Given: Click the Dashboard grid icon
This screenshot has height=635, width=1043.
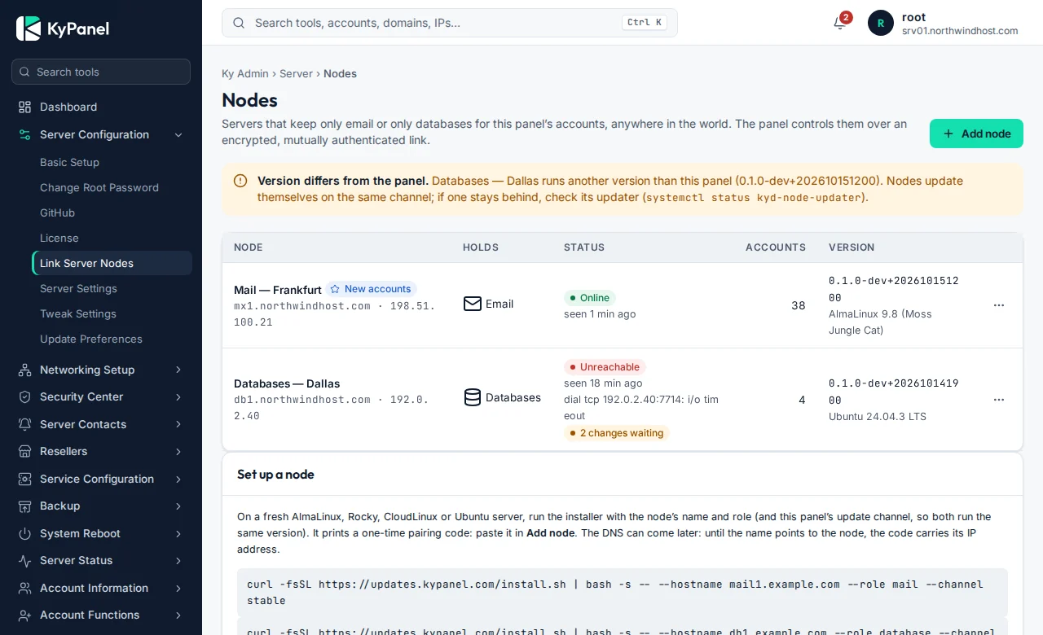Looking at the screenshot, I should point(25,107).
